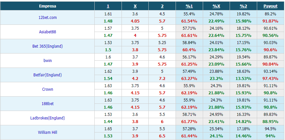Open the Bet 365(England) link
285x140 pixels.
click(x=47, y=46)
